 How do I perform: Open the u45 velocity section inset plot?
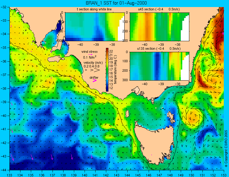tap(159, 27)
